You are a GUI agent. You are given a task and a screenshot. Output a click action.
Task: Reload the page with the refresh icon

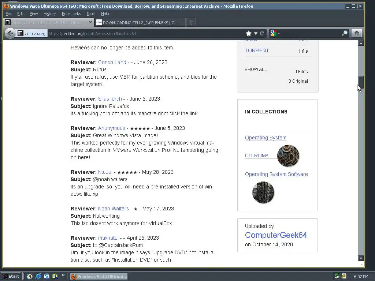(x=262, y=33)
